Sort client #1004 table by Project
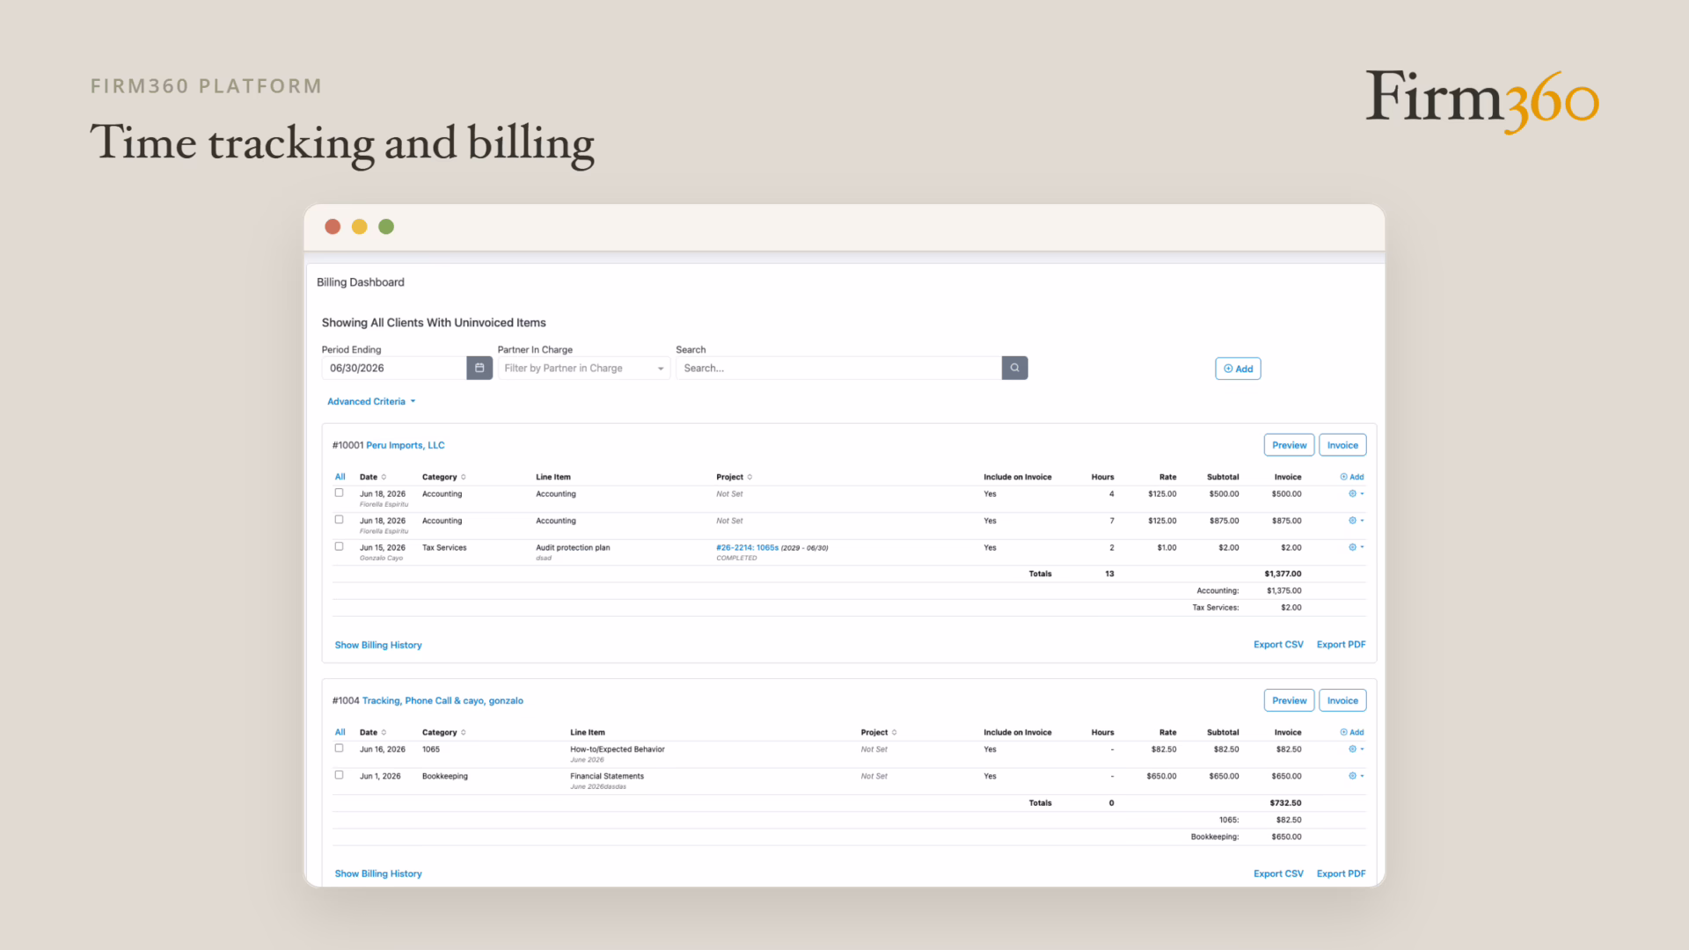 click(879, 732)
